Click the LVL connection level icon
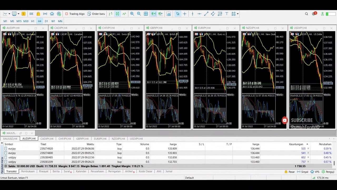Viewport: 337px width, 190px height. [x=323, y=14]
